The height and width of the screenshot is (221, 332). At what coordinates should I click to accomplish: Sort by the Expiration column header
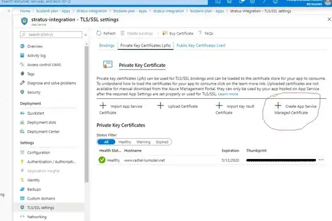[231, 150]
